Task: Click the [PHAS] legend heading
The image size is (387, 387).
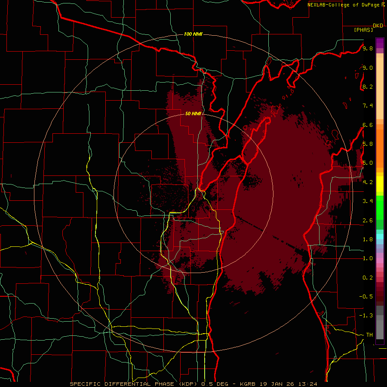Action: tap(363, 30)
